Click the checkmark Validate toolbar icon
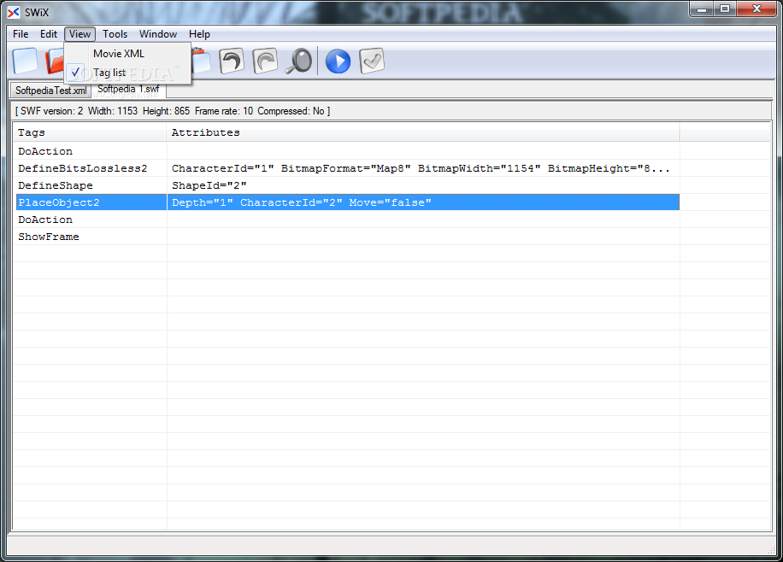This screenshot has height=562, width=783. (x=372, y=61)
